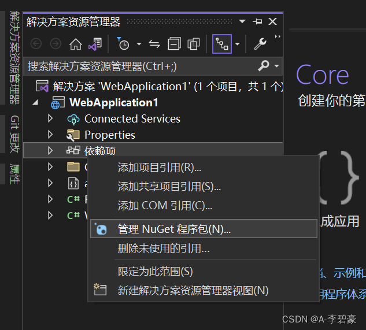Screen dimensions: 366x330
Task: Click the JSON braces file icon
Action: coord(73,183)
